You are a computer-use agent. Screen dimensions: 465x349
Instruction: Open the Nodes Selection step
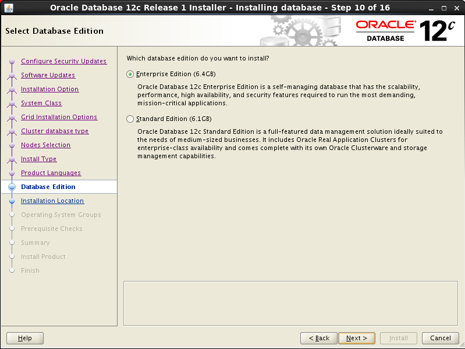click(45, 145)
